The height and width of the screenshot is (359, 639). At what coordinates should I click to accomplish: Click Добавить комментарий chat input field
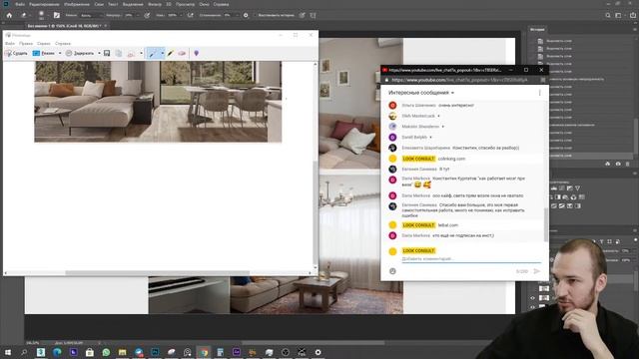click(471, 259)
